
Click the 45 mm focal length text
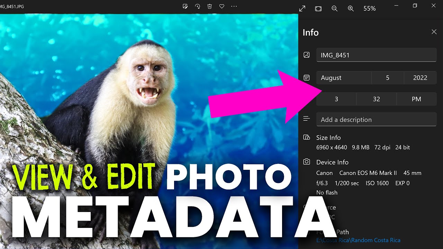click(413, 173)
